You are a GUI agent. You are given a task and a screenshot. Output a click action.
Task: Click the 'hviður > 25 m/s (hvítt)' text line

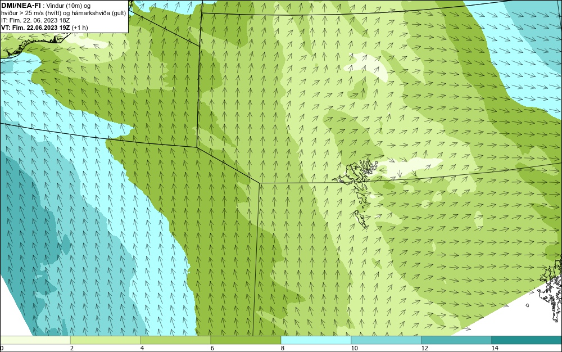(x=64, y=13)
